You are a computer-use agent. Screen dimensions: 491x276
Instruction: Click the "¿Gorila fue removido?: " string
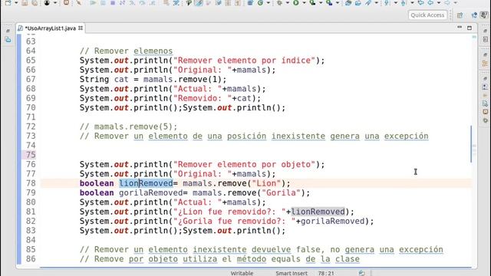235,222
